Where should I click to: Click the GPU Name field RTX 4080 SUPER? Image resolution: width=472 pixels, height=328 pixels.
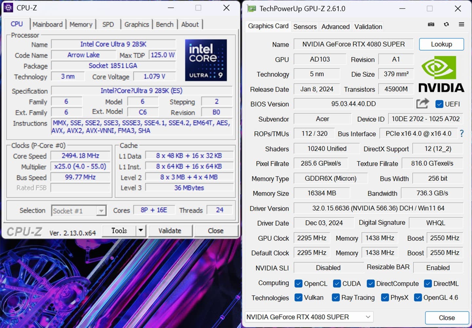pos(353,44)
